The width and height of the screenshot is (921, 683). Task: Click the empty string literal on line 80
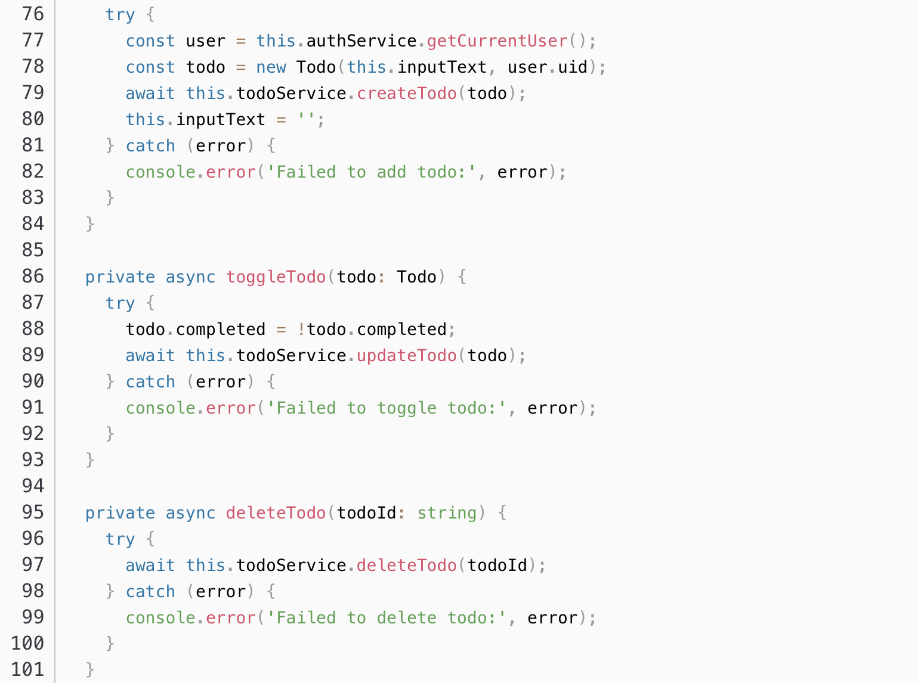306,119
